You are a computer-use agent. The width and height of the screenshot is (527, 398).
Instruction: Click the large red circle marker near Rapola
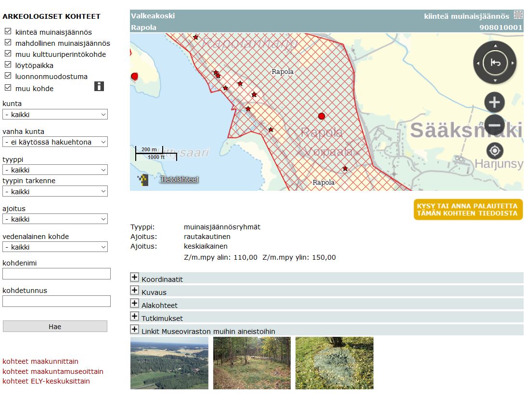click(x=321, y=116)
